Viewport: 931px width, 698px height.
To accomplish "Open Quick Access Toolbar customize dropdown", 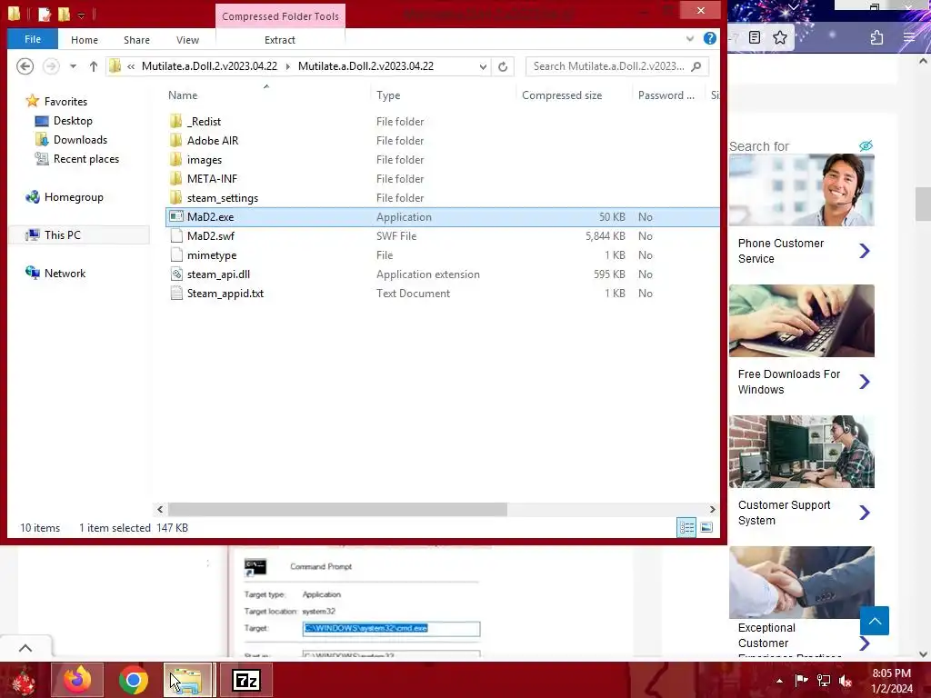I will point(81,15).
